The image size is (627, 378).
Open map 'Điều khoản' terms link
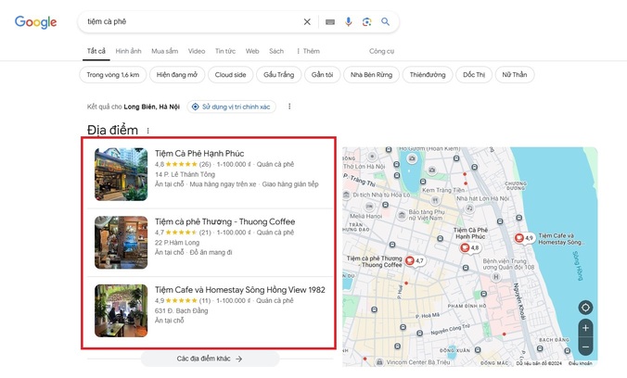click(581, 363)
